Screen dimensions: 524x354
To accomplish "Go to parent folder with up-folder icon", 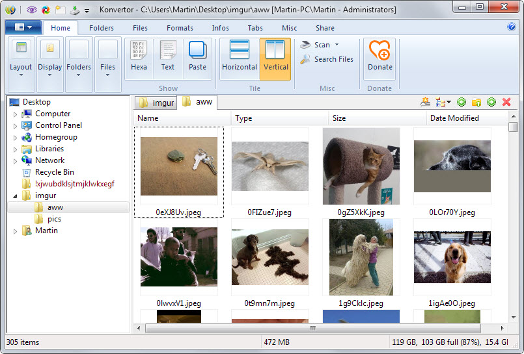I will point(476,102).
